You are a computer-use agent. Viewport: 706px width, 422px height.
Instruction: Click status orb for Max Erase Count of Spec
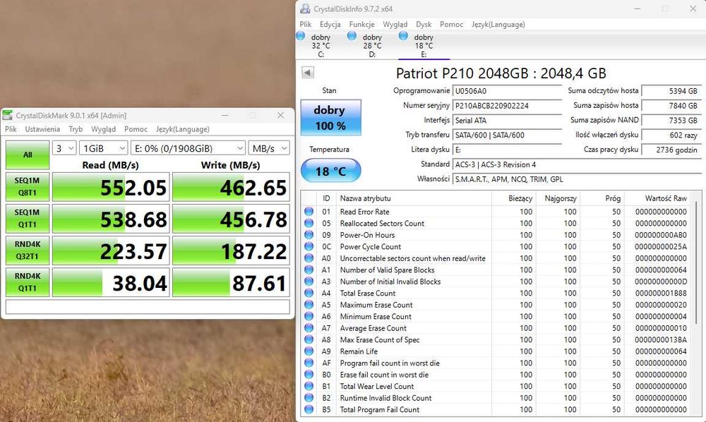(x=309, y=339)
